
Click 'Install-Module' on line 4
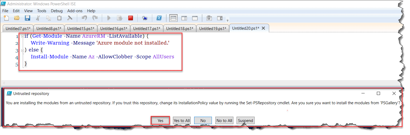point(50,56)
